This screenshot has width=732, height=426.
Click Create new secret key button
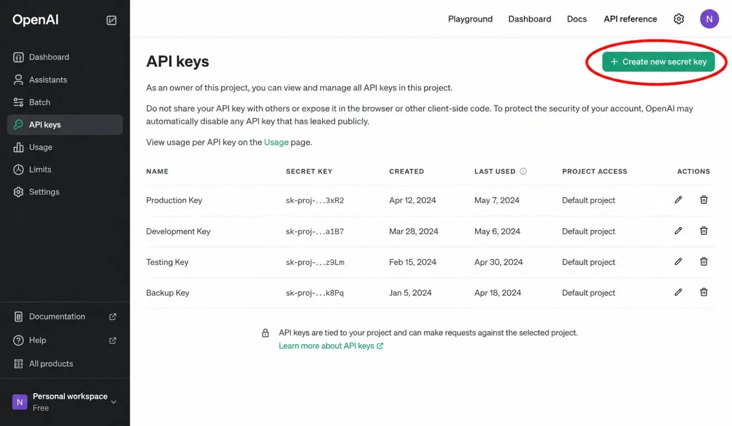658,62
